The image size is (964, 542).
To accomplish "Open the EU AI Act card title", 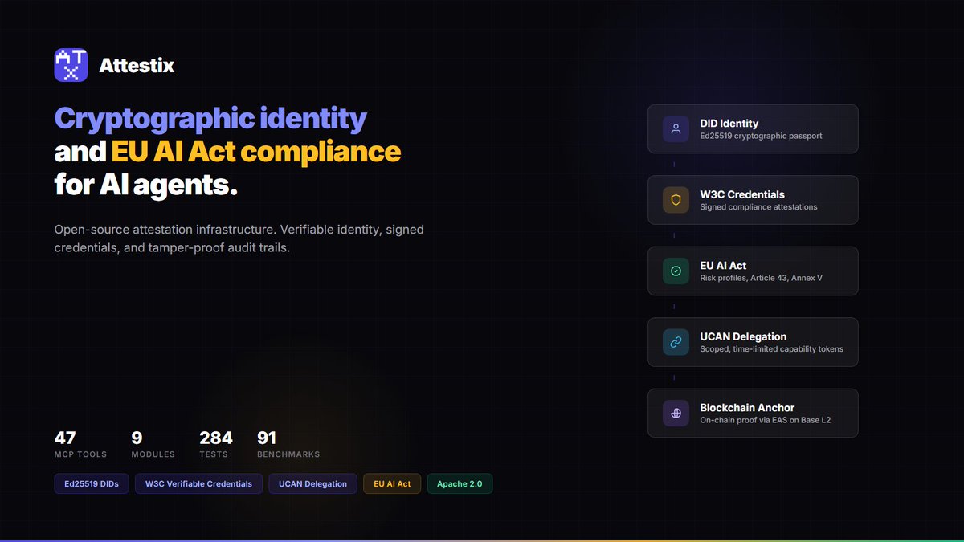I will click(724, 265).
